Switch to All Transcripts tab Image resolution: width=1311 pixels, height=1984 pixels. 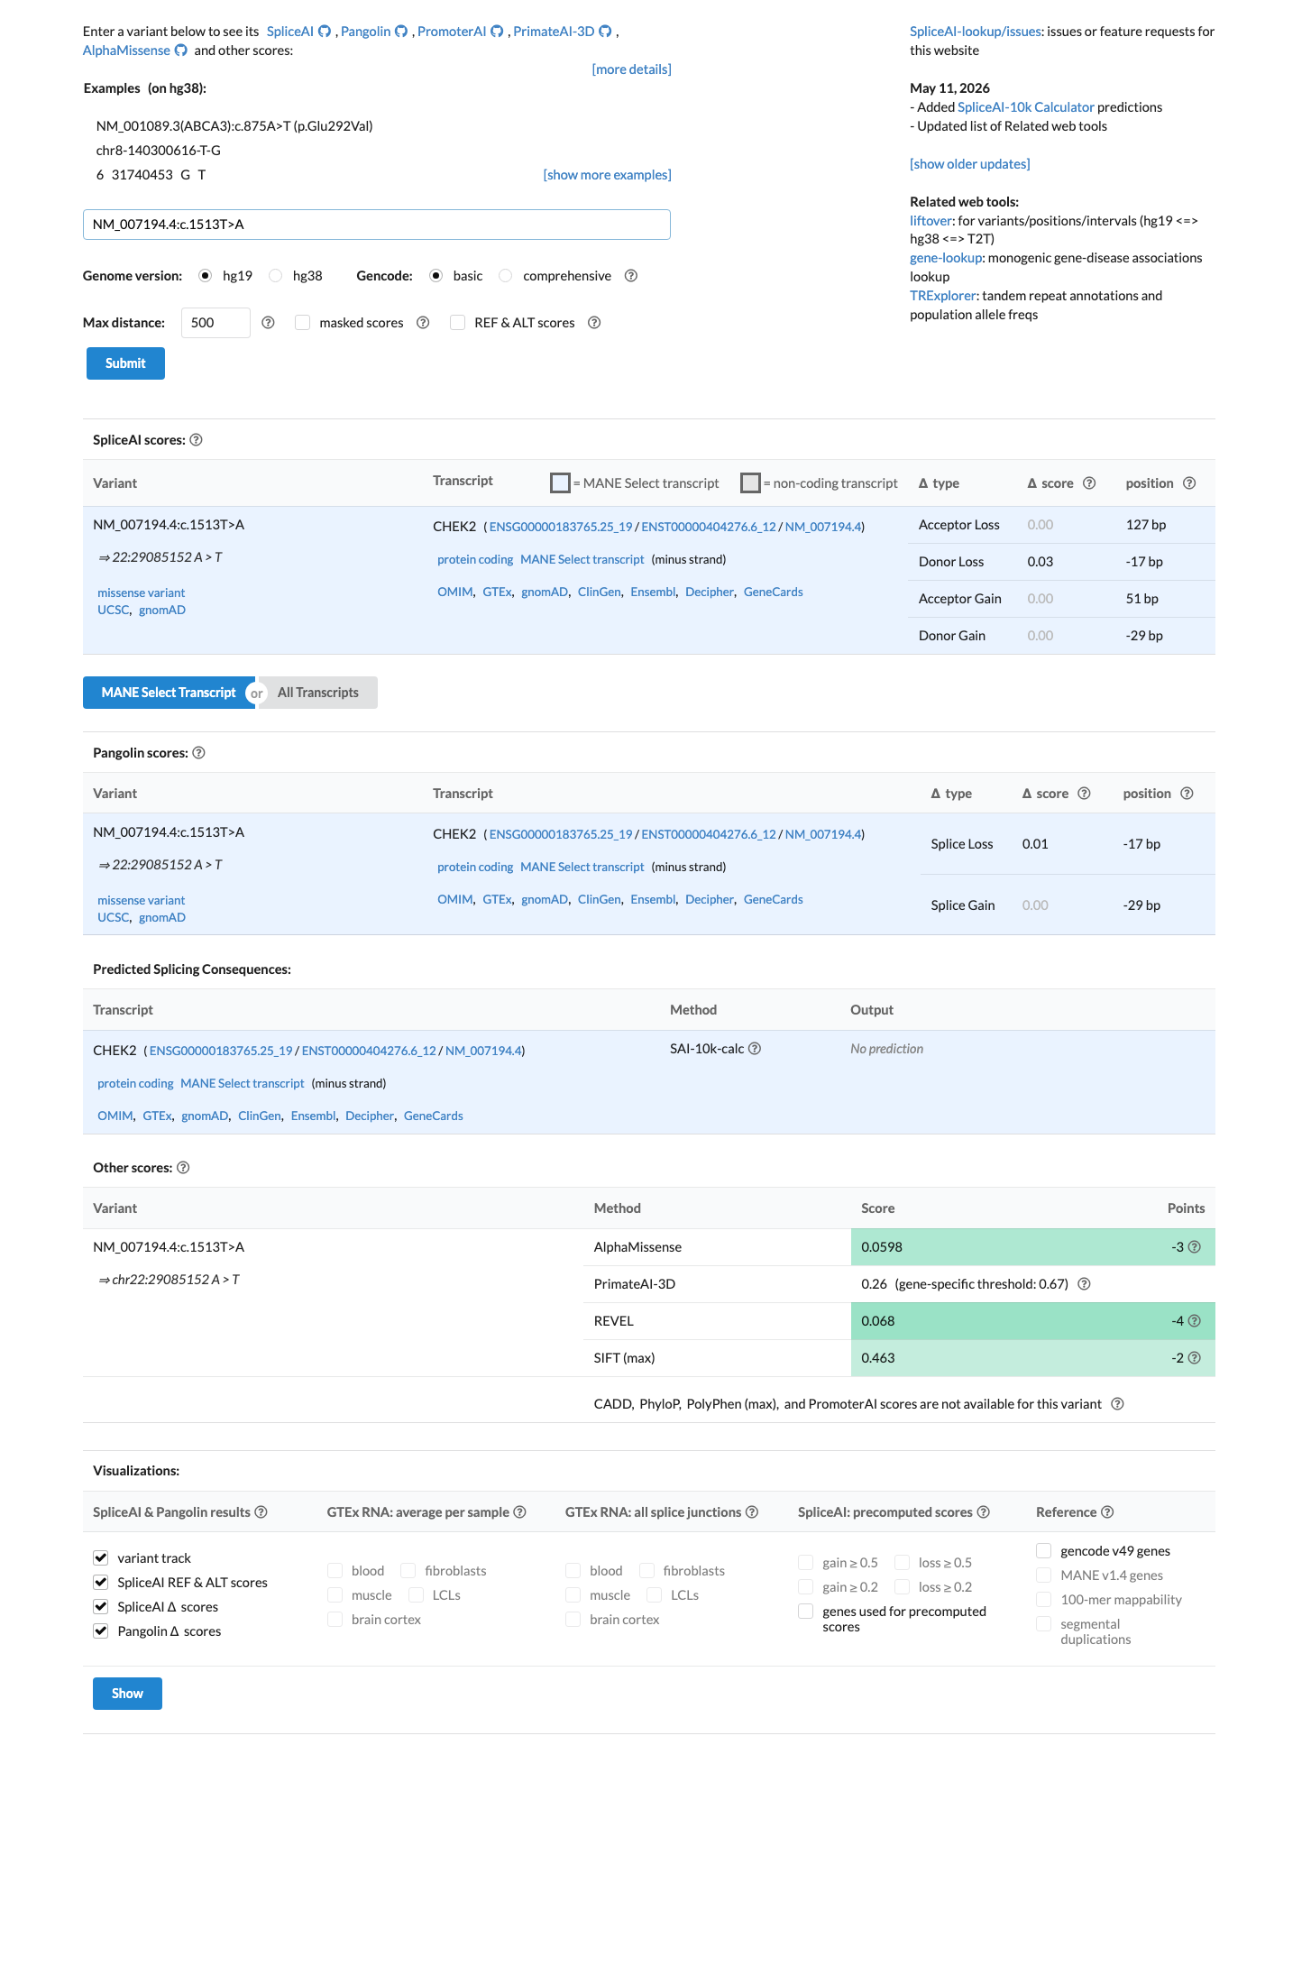(318, 693)
